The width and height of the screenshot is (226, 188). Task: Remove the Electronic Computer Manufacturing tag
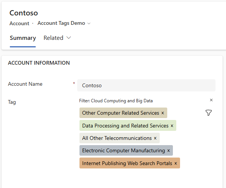tap(168, 151)
